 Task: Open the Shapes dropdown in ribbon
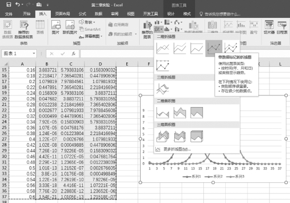click(x=87, y=22)
